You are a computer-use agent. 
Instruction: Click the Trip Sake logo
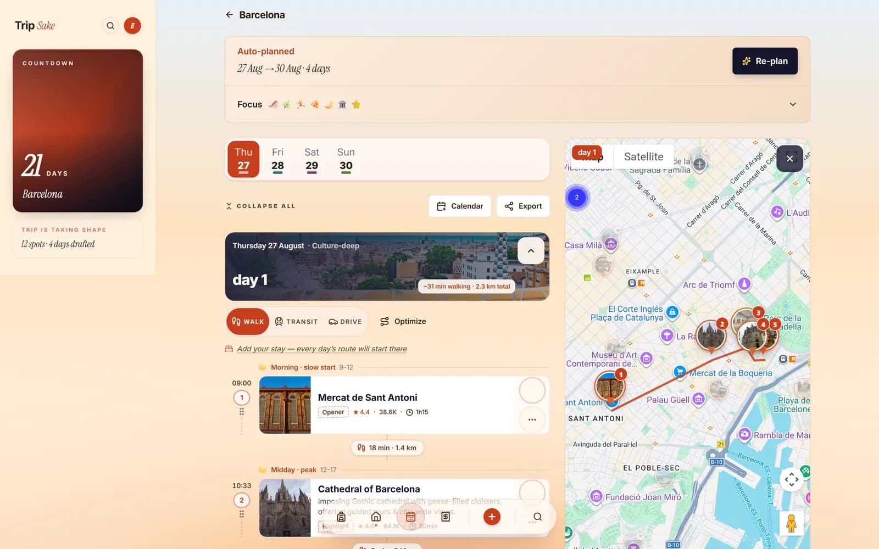(x=35, y=26)
